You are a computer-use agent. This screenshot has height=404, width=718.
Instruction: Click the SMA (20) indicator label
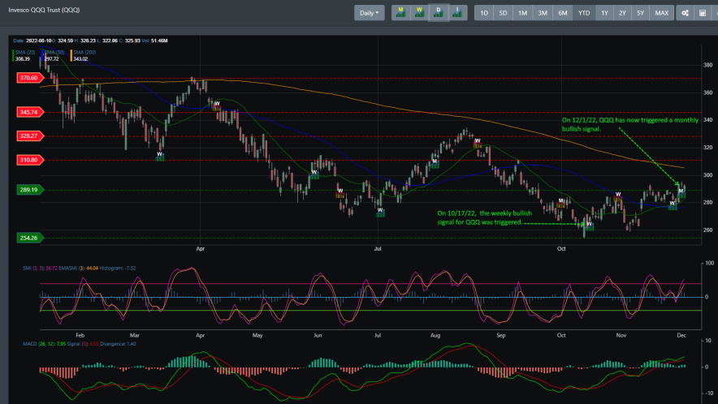pos(25,52)
